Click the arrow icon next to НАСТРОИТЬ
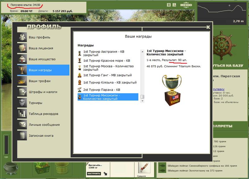 106,174
